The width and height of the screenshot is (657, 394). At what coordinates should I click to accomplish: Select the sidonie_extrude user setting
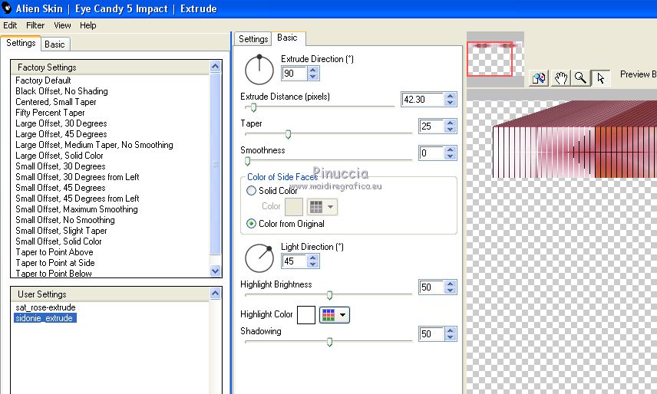point(45,318)
